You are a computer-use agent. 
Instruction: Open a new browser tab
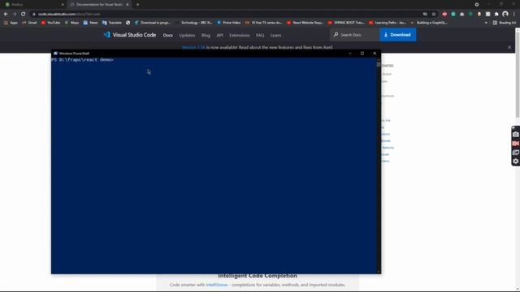coord(137,5)
